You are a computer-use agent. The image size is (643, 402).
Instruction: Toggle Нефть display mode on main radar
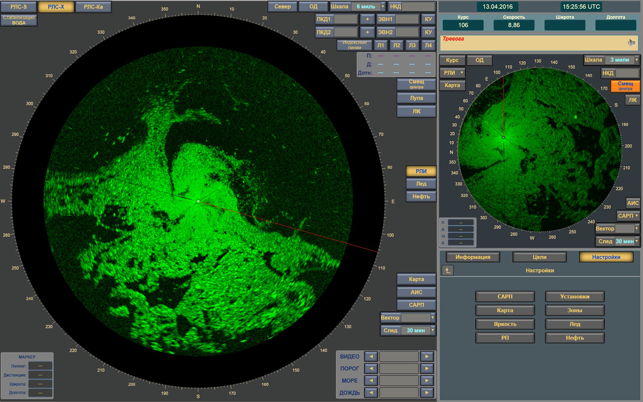421,197
